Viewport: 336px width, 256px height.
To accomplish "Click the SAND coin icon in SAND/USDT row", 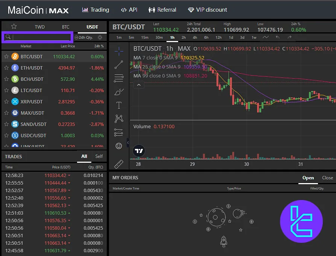I will click(15, 124).
